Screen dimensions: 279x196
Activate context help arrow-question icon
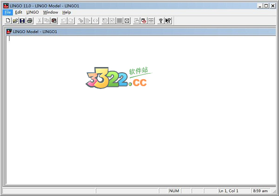[168, 20]
